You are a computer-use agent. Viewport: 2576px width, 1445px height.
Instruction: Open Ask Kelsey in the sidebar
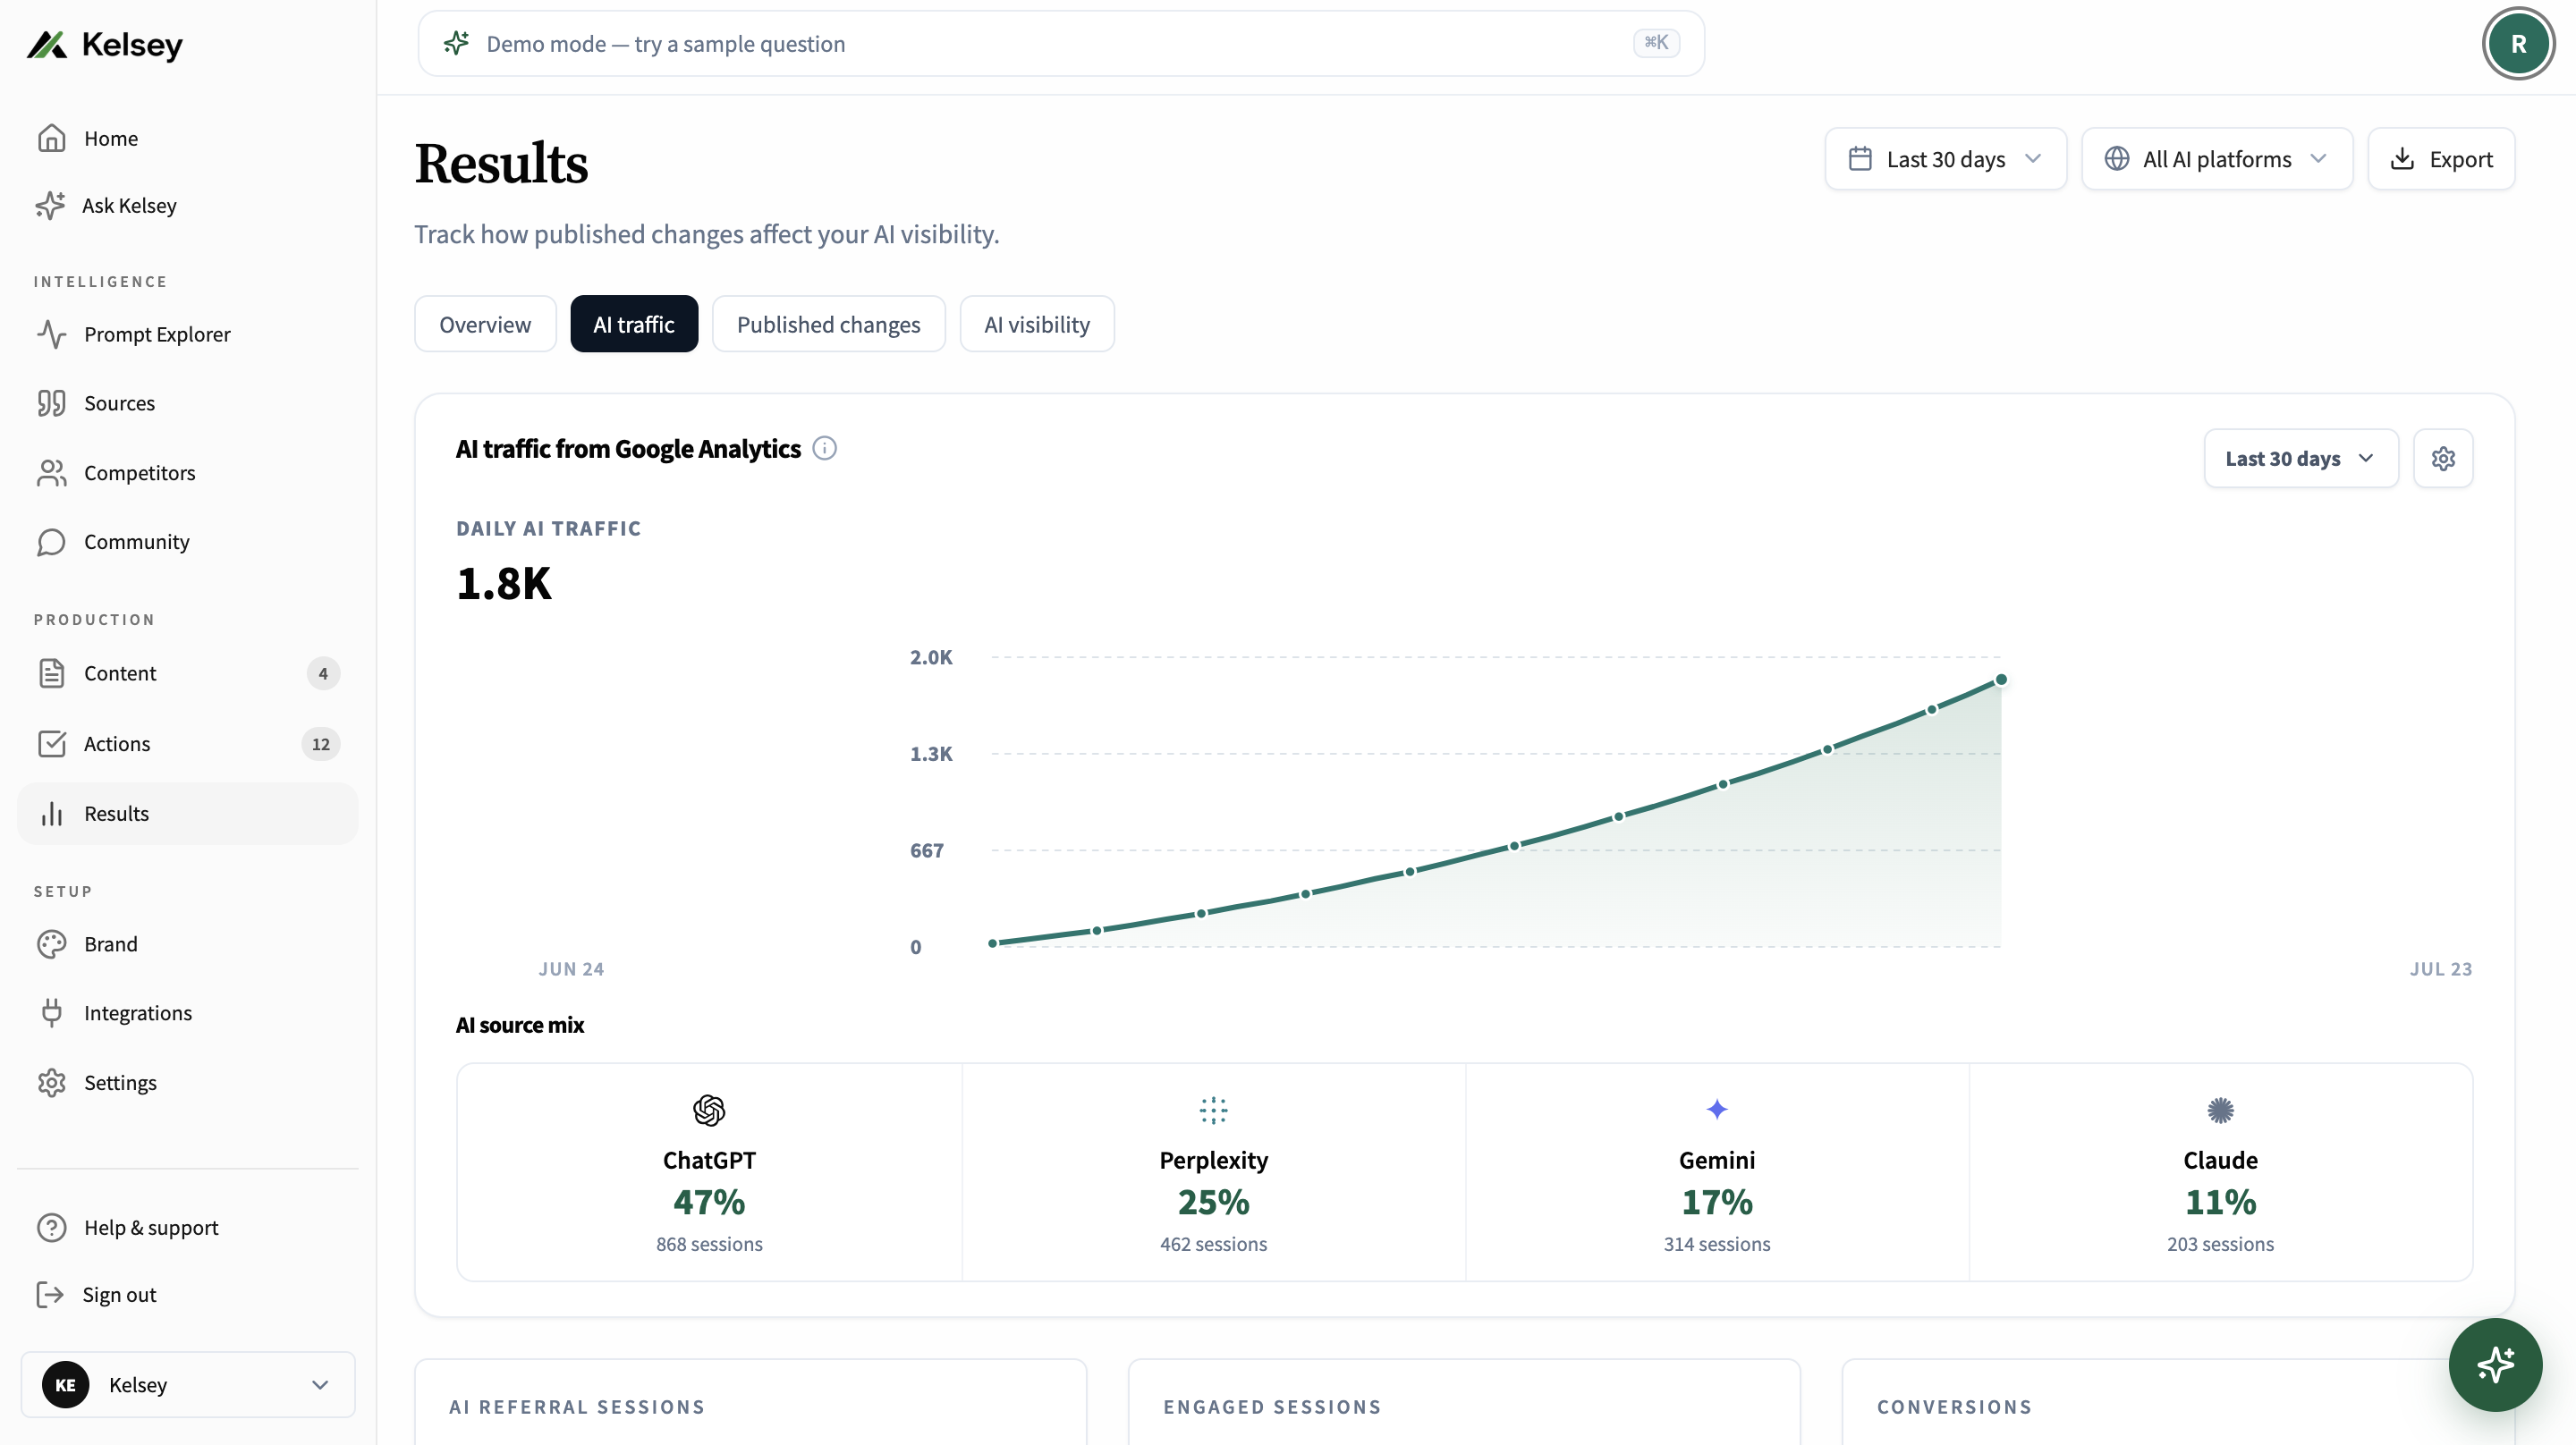click(x=188, y=205)
